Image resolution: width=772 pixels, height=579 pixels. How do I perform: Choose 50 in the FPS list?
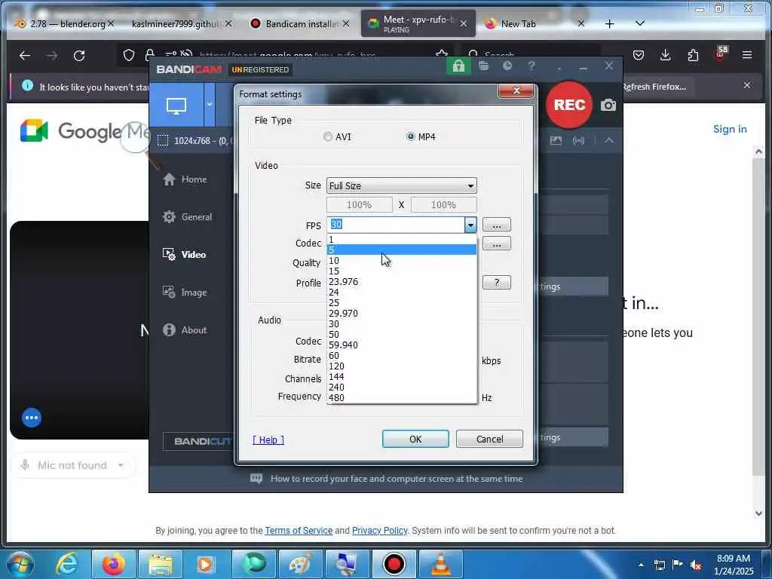(402, 334)
